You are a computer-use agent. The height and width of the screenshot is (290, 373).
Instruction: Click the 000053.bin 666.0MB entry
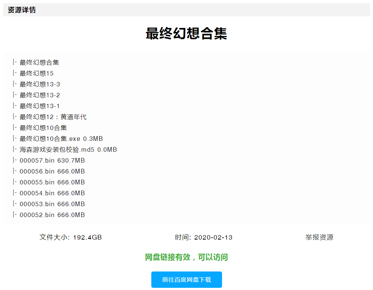[52, 204]
